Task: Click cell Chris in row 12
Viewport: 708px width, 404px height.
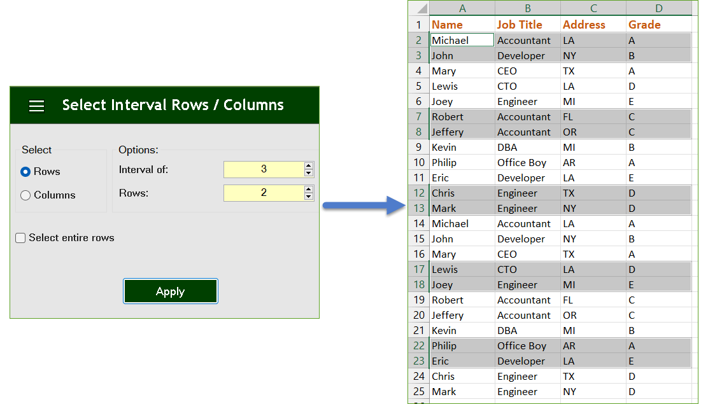Action: pos(462,193)
